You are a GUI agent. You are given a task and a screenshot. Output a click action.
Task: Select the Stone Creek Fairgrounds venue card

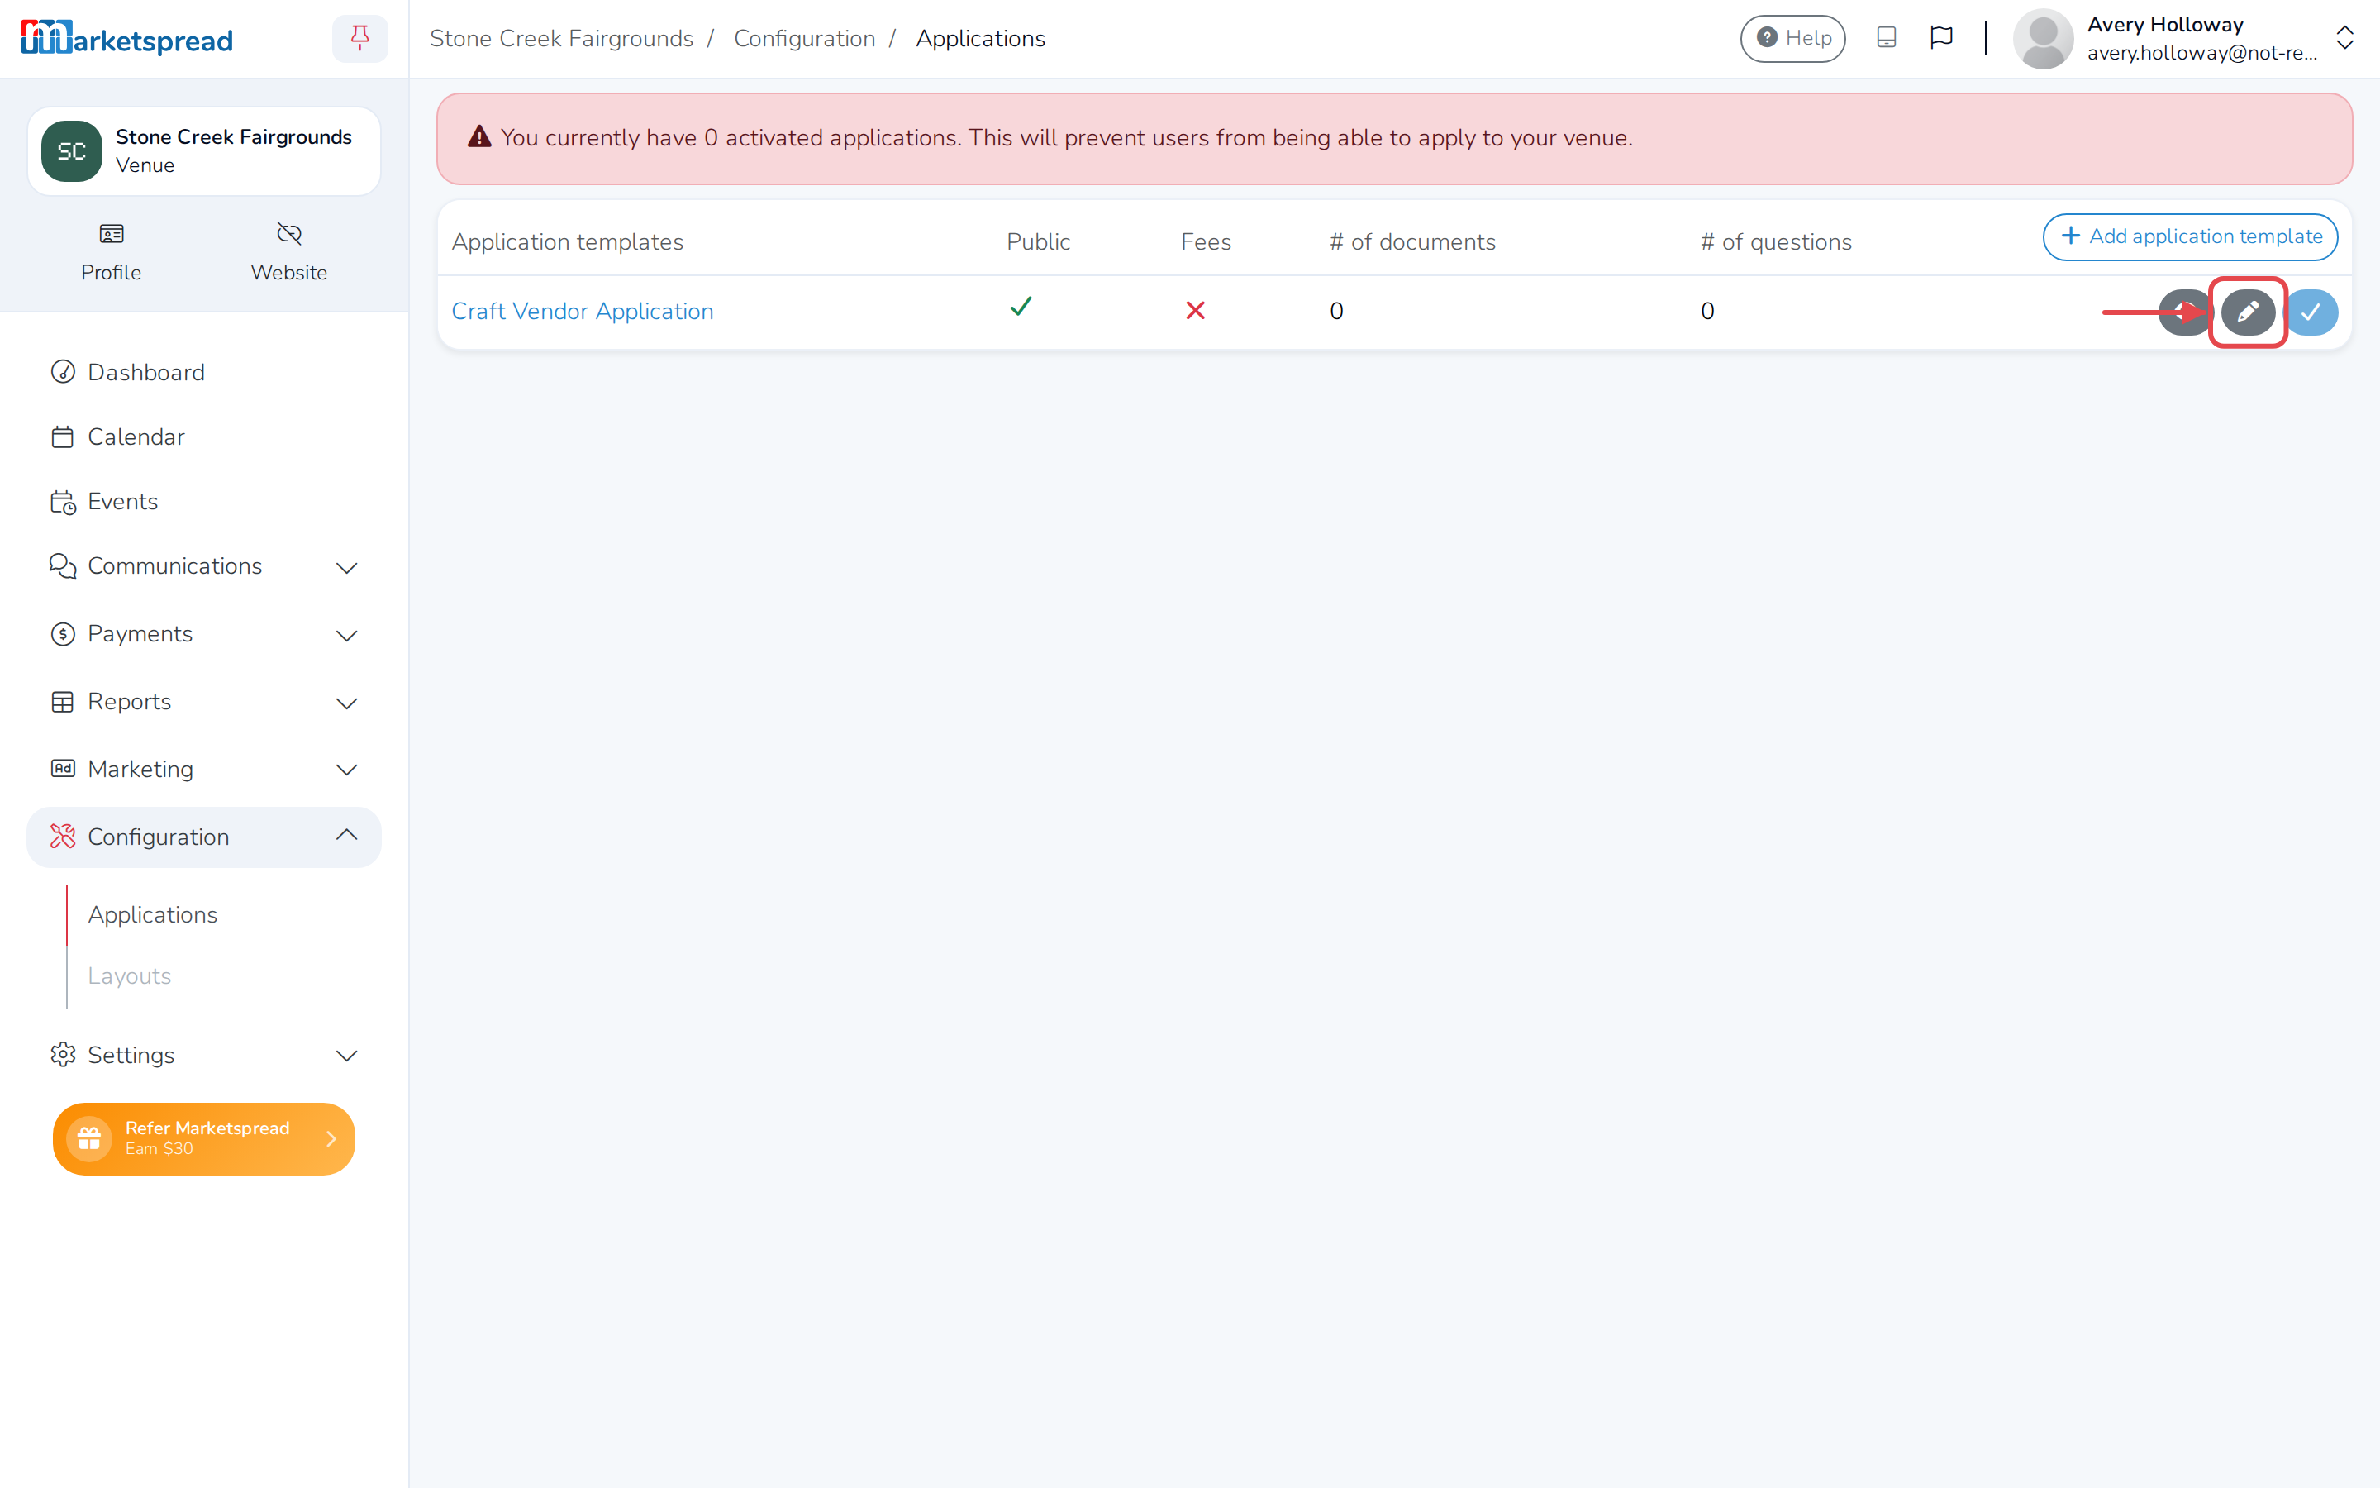[x=203, y=150]
